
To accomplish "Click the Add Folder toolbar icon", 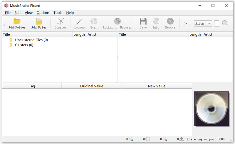I will click(17, 21).
